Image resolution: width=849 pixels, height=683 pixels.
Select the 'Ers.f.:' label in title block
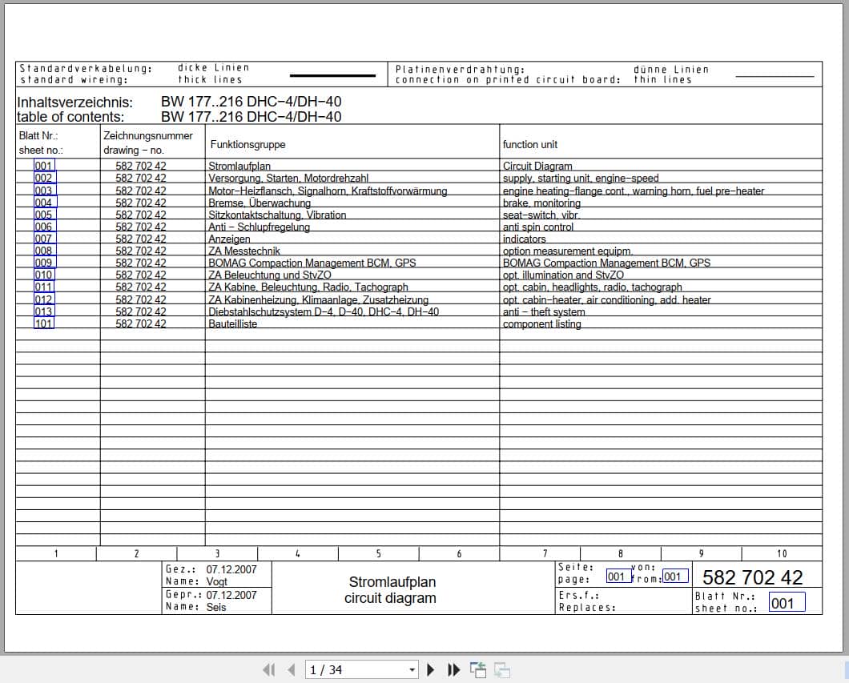click(579, 596)
